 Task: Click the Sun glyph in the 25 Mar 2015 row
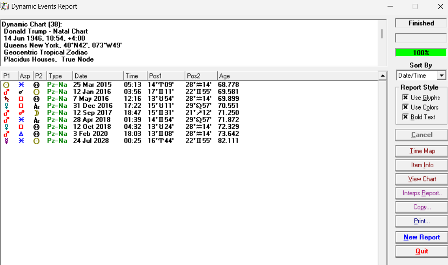[x=6, y=85]
